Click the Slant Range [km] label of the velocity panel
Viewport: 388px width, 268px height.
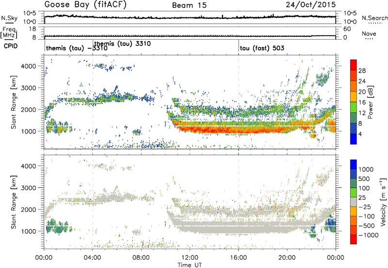point(14,202)
